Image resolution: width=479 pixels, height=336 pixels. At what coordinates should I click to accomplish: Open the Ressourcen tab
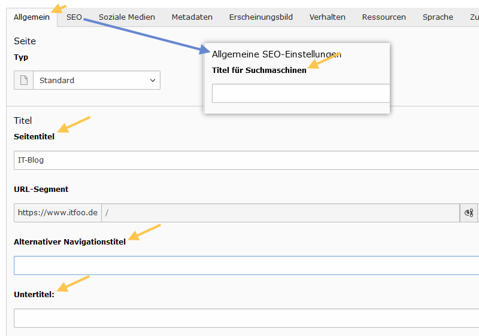point(384,17)
